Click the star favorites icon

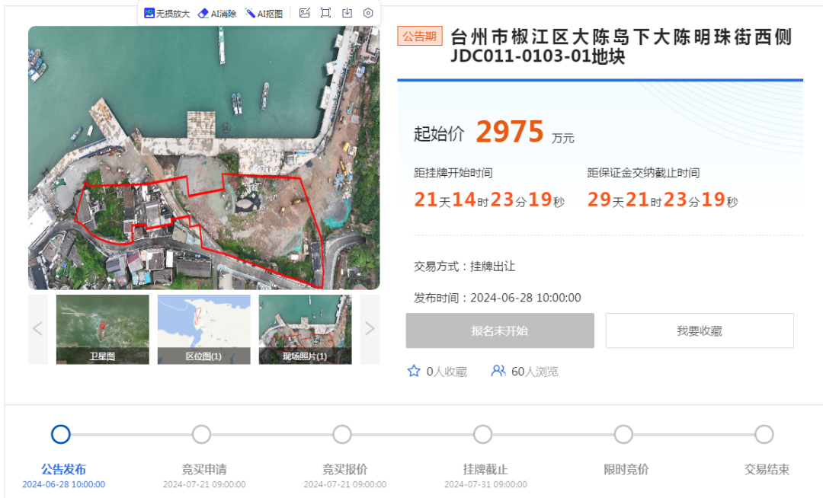(414, 371)
